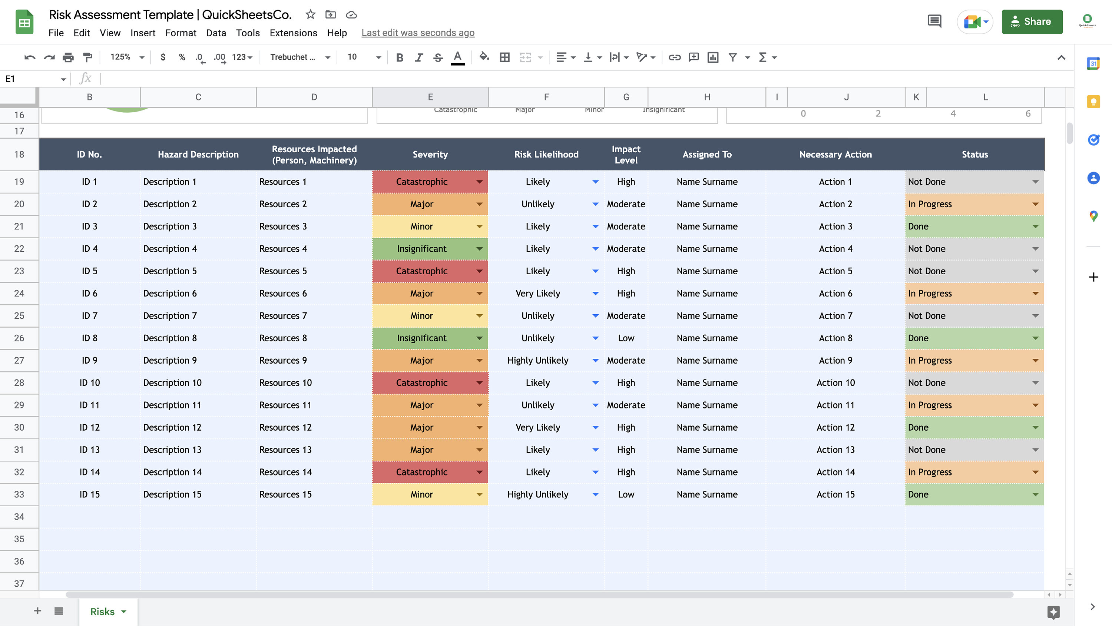Image resolution: width=1112 pixels, height=626 pixels.
Task: Change the Risk Likelihood for ID 6
Action: tap(596, 293)
